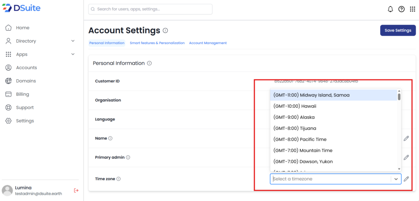Screen dimensions: 419x201
Task: Click the notifications bell icon
Action: (x=390, y=9)
